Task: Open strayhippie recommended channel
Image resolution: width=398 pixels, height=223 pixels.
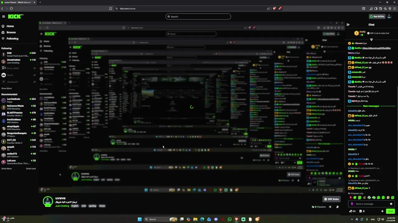Action: click(19, 128)
